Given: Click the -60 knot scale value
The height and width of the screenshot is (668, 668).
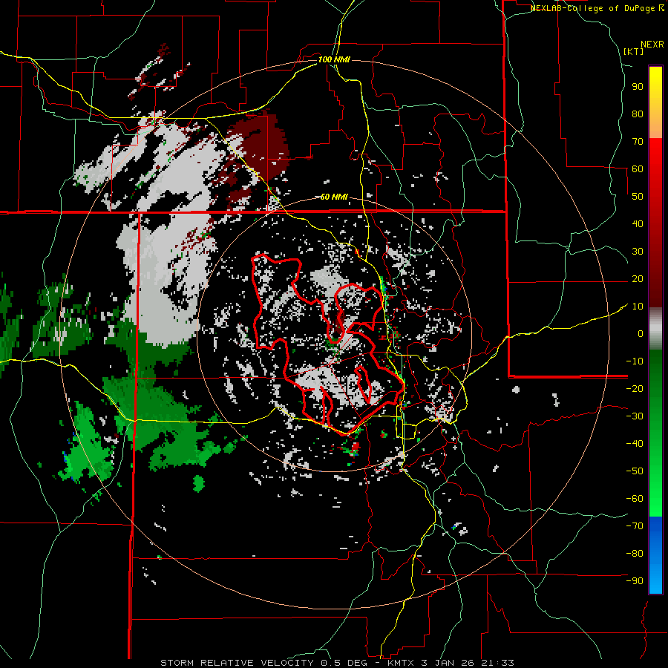Looking at the screenshot, I should click(x=635, y=499).
